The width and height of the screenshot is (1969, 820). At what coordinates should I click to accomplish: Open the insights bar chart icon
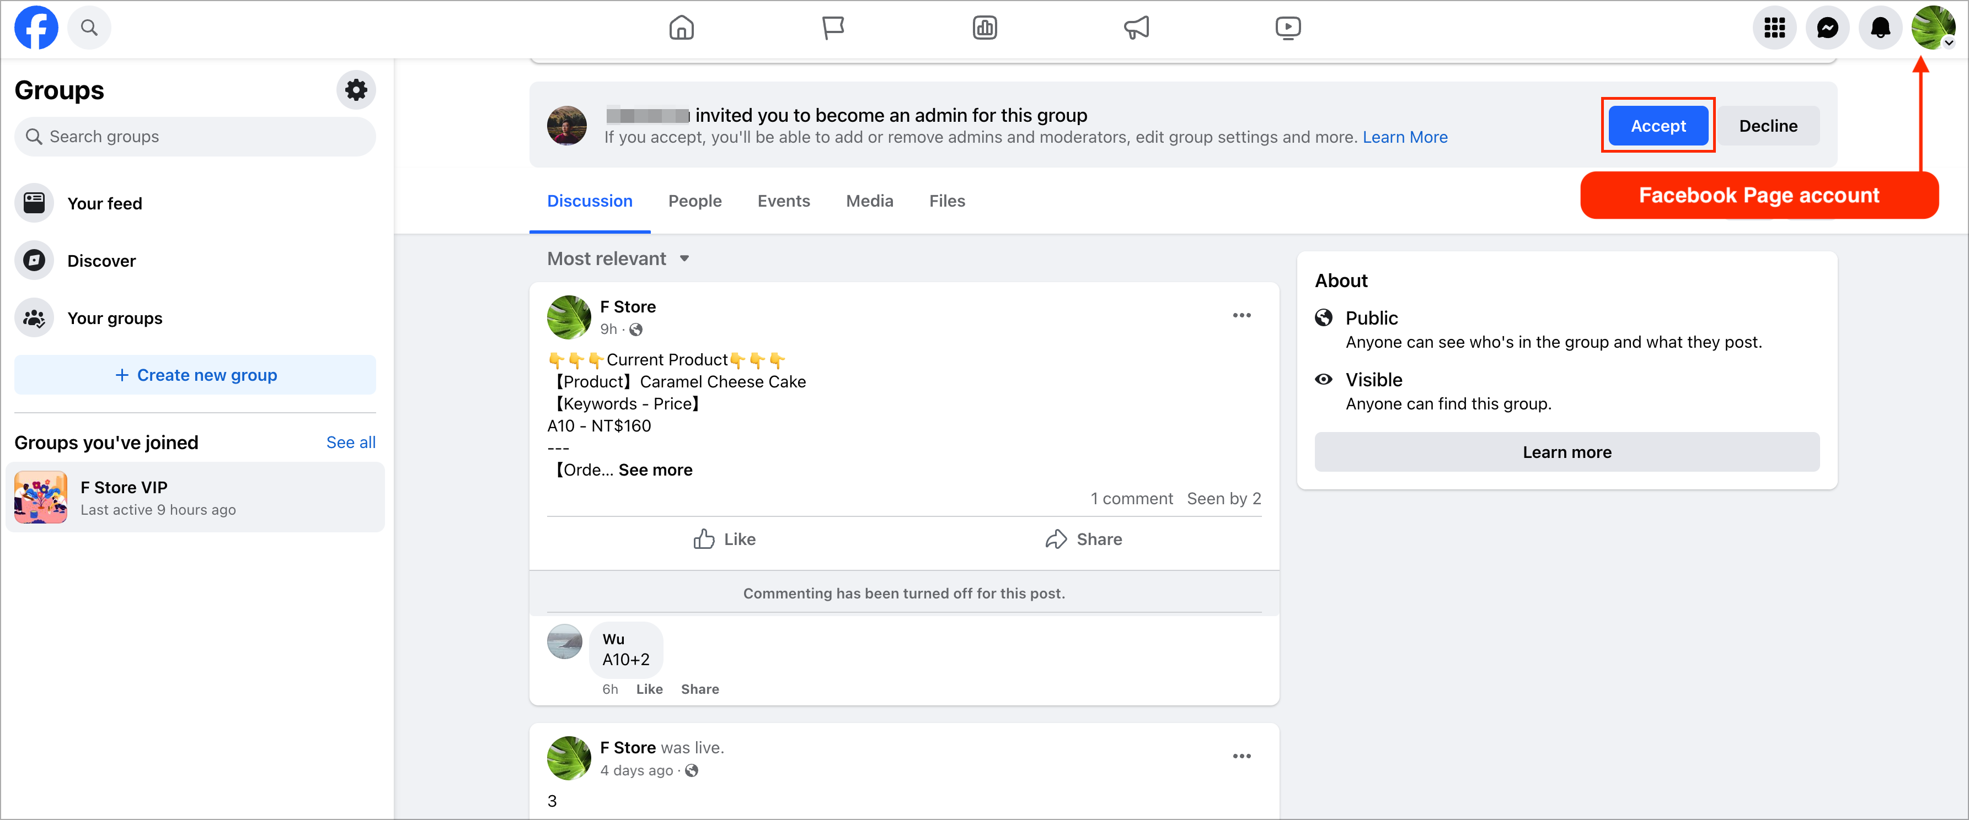point(985,28)
